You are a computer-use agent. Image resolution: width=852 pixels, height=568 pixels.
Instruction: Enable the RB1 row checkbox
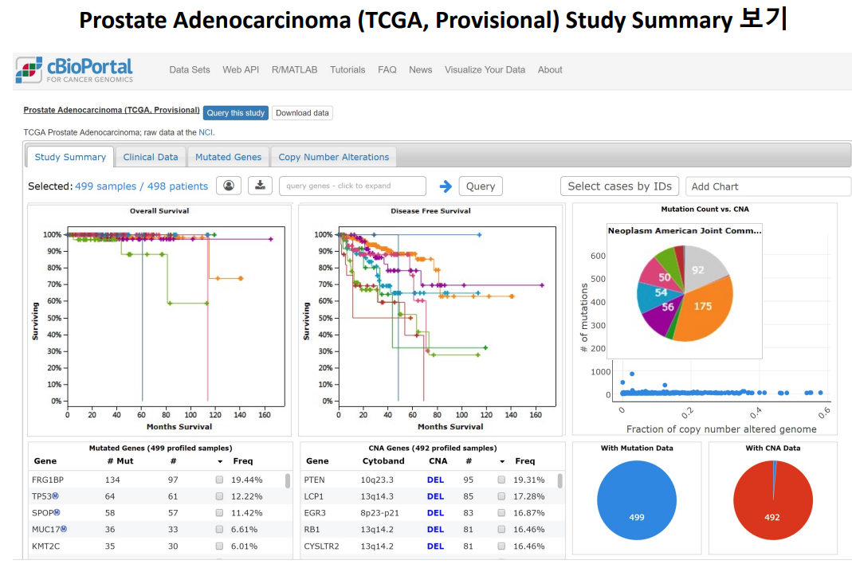pyautogui.click(x=501, y=530)
